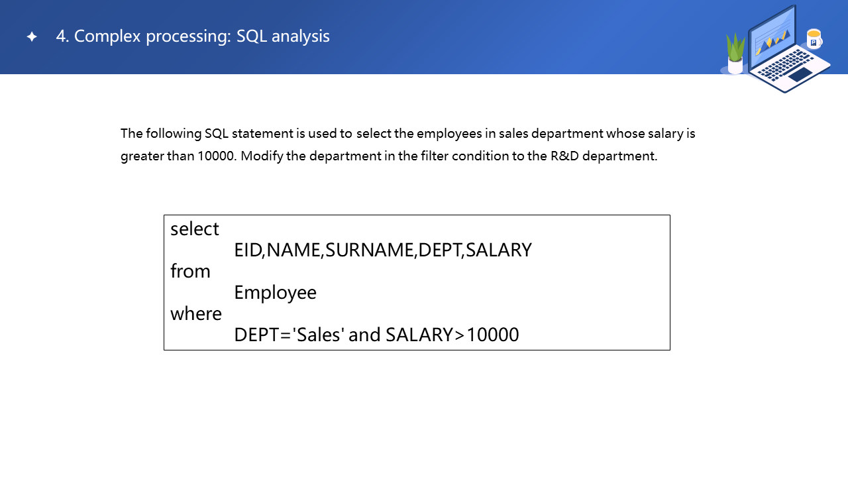
Task: Click the 'and' operator in the condition
Action: pos(364,335)
